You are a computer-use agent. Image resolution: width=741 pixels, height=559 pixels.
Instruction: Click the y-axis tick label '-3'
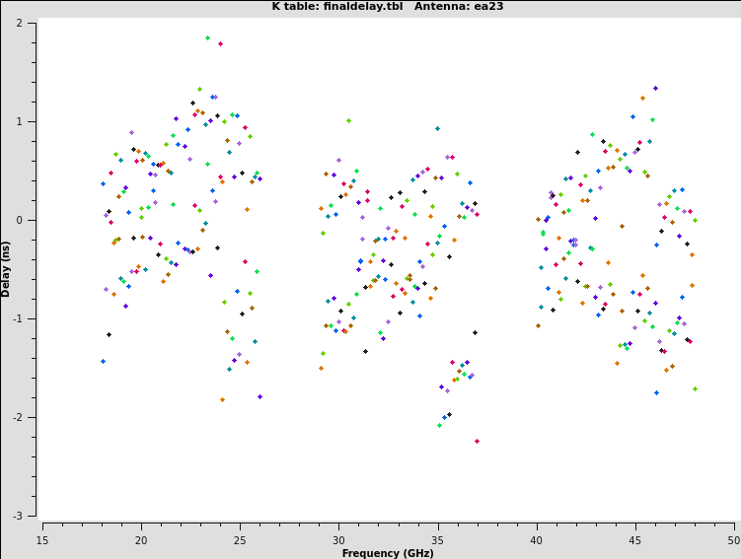tap(29, 516)
